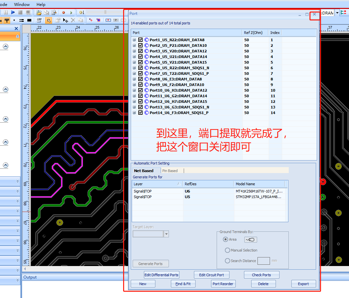Expand Port4_U5_U21::DRAM_DATA14 tree row
Viewport: 349px width, 298px height.
pyautogui.click(x=134, y=57)
